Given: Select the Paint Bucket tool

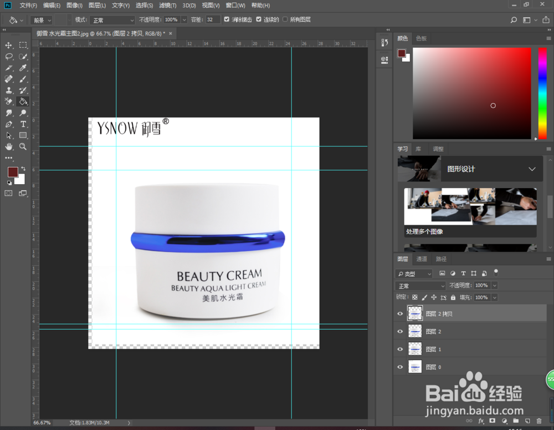Looking at the screenshot, I should [23, 102].
